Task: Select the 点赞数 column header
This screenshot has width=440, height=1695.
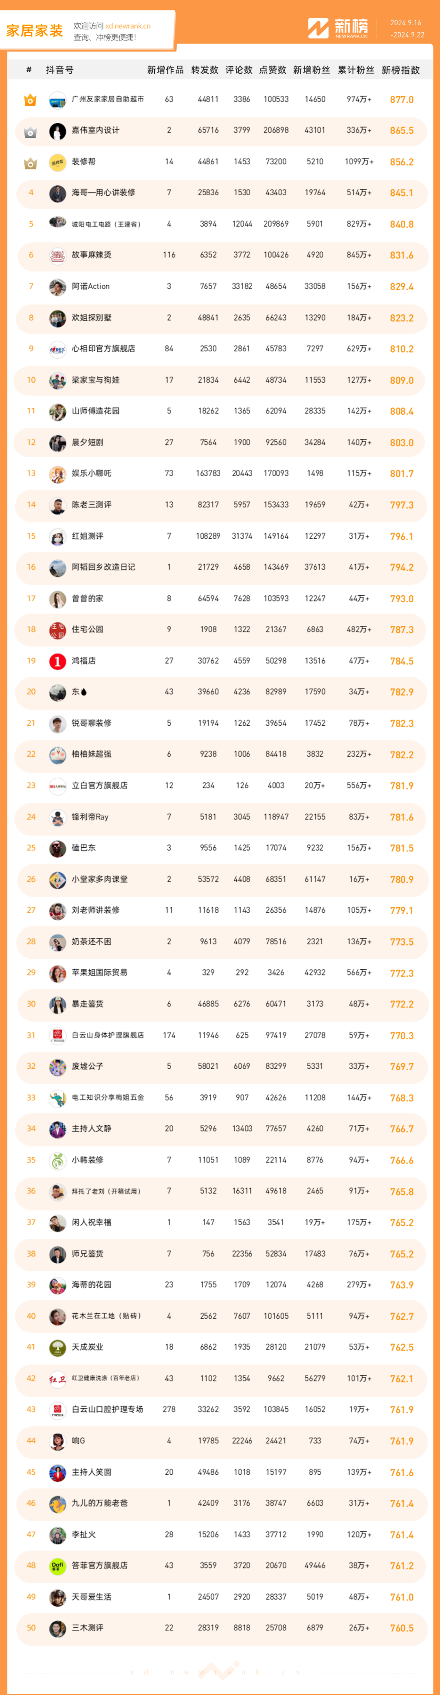Action: tap(273, 70)
